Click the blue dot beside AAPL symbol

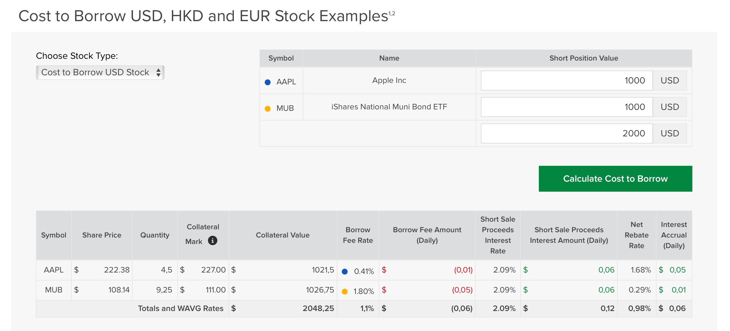[268, 82]
